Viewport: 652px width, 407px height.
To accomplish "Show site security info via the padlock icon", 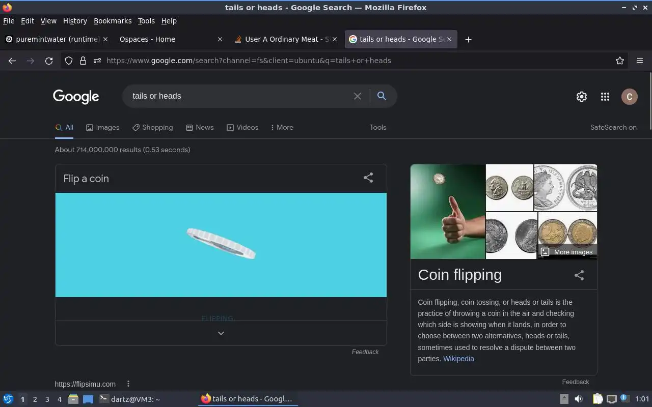I will pyautogui.click(x=83, y=61).
